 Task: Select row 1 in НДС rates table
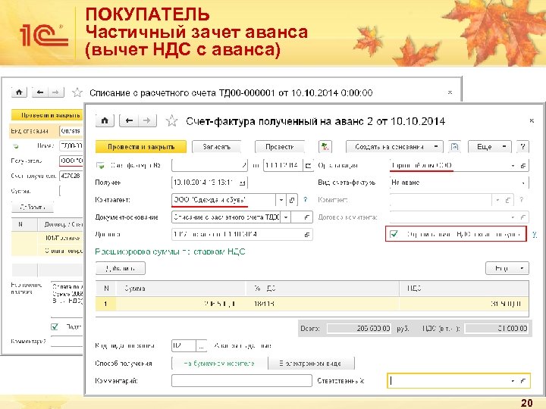click(312, 304)
